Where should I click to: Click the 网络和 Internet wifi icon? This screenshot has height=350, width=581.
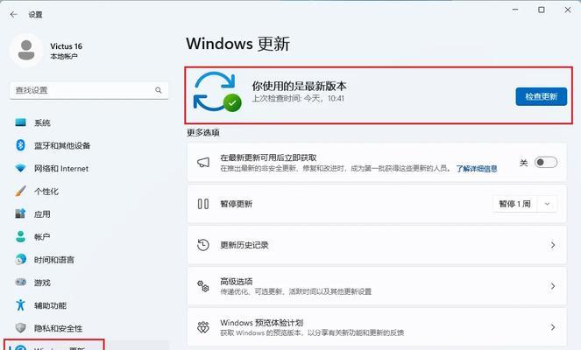click(x=20, y=168)
